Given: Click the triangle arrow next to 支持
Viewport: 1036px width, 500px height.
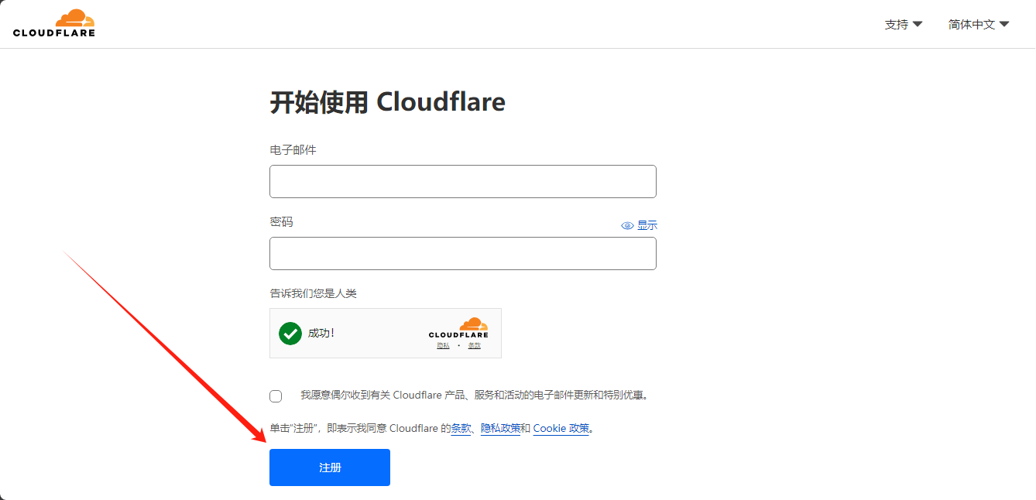Looking at the screenshot, I should click(918, 24).
